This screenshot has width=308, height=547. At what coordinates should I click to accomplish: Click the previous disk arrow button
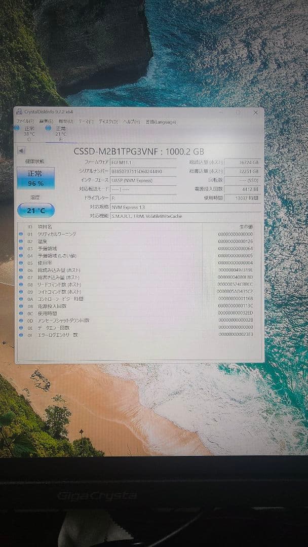pyautogui.click(x=21, y=150)
